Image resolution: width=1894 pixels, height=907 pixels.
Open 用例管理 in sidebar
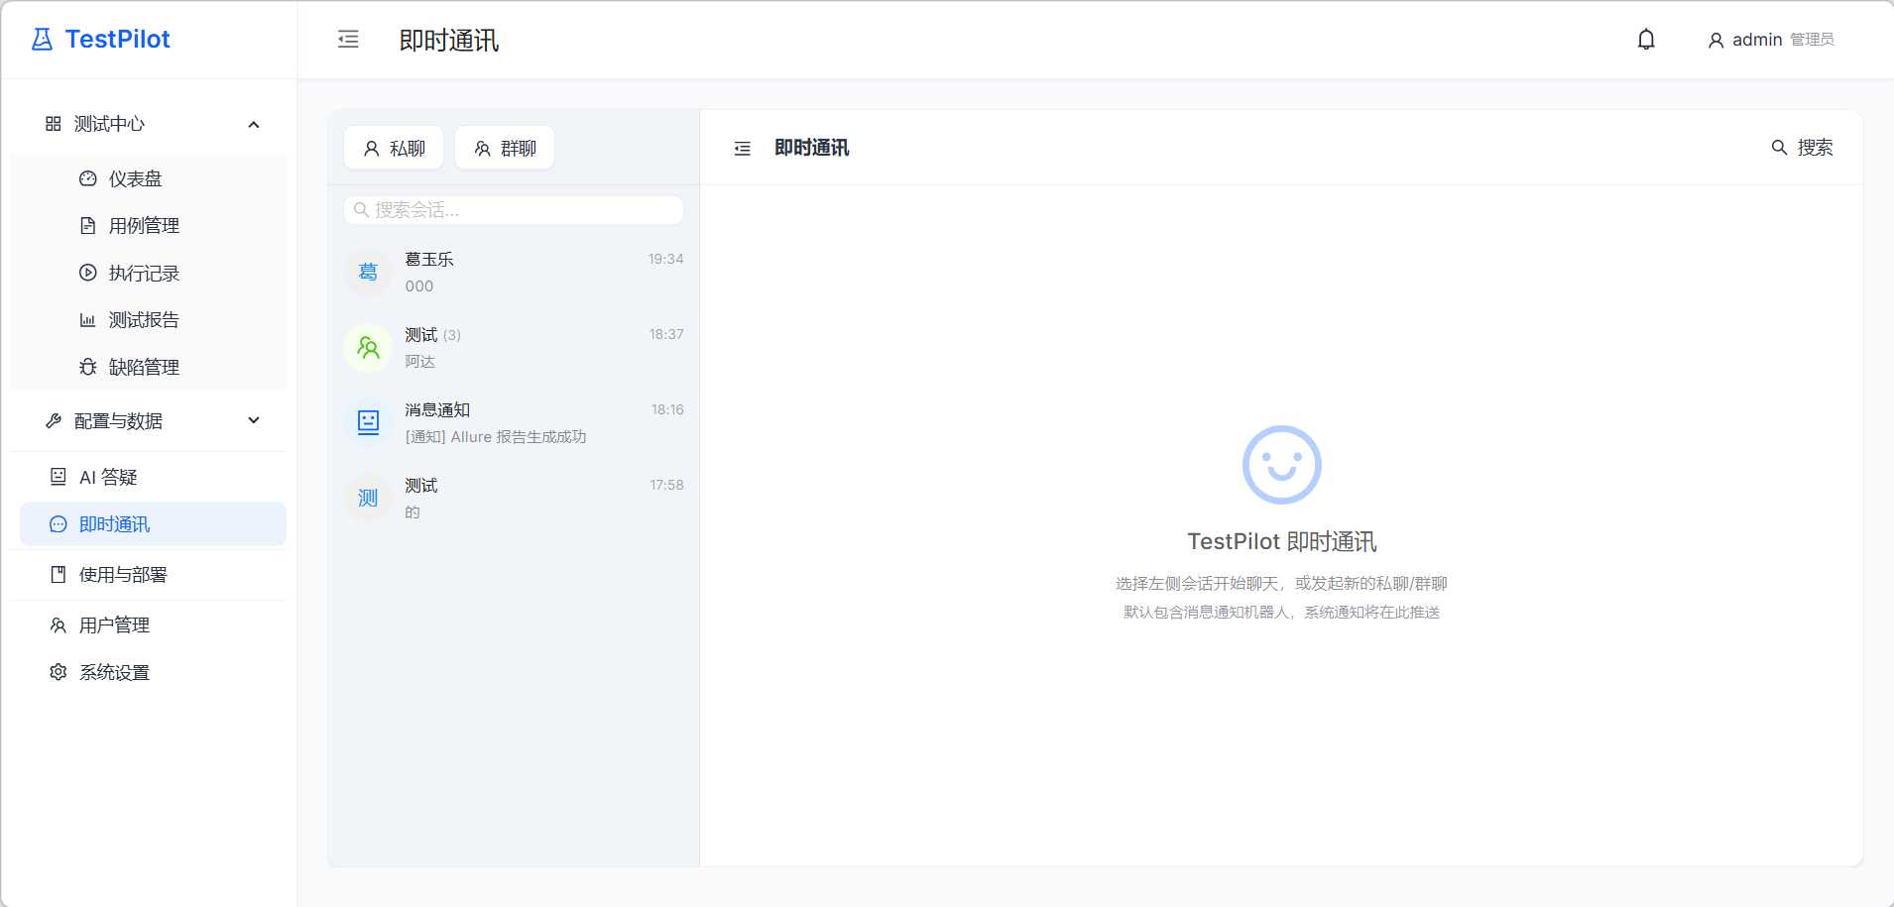(144, 226)
